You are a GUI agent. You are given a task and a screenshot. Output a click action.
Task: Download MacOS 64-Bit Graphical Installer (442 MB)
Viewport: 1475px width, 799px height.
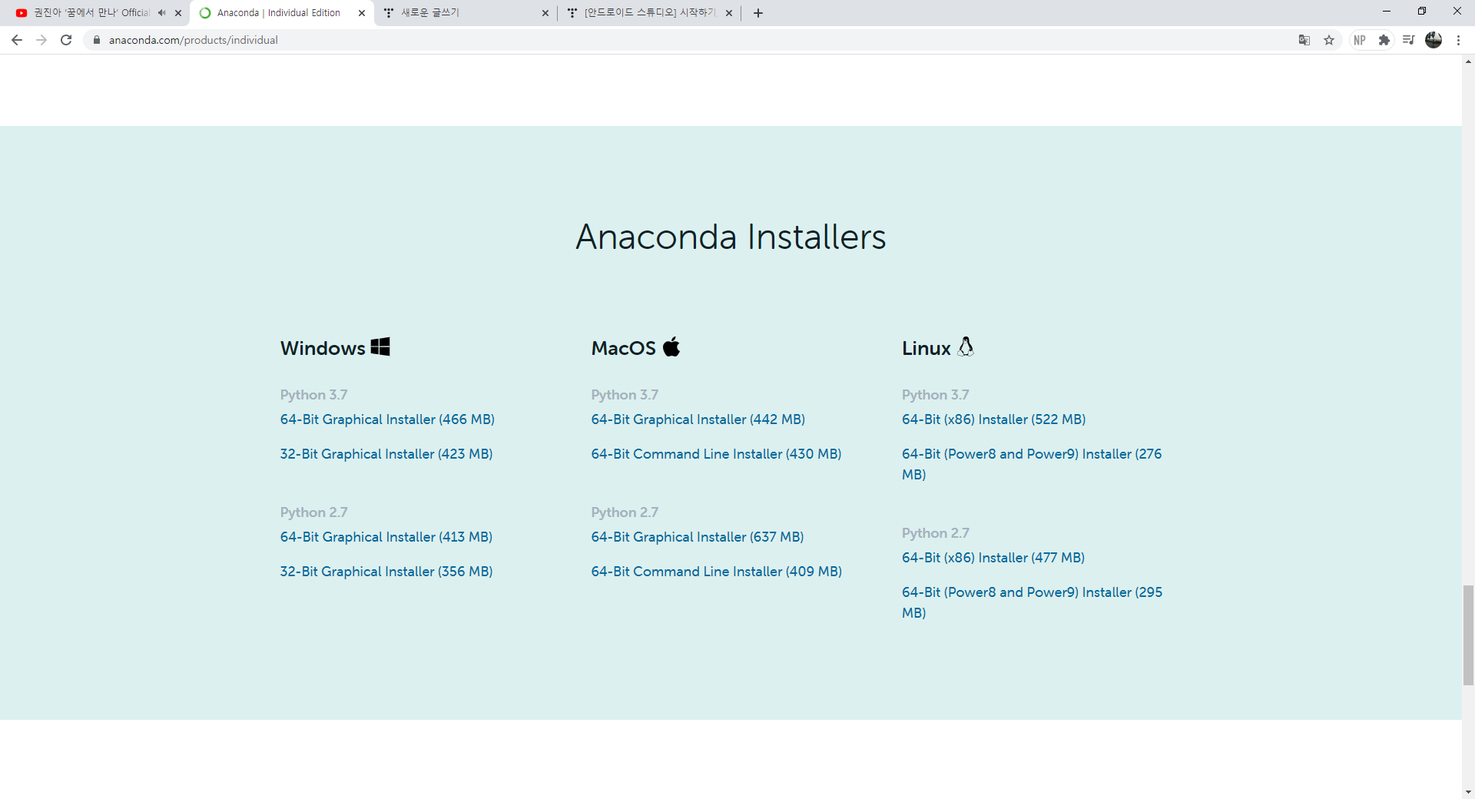[698, 419]
